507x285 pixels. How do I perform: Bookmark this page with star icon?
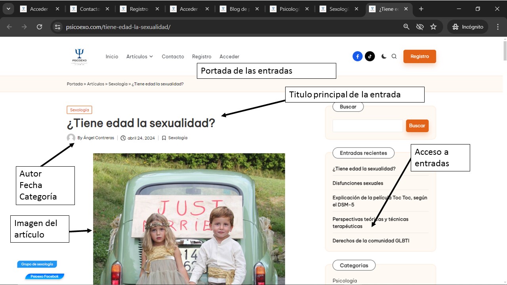433,27
